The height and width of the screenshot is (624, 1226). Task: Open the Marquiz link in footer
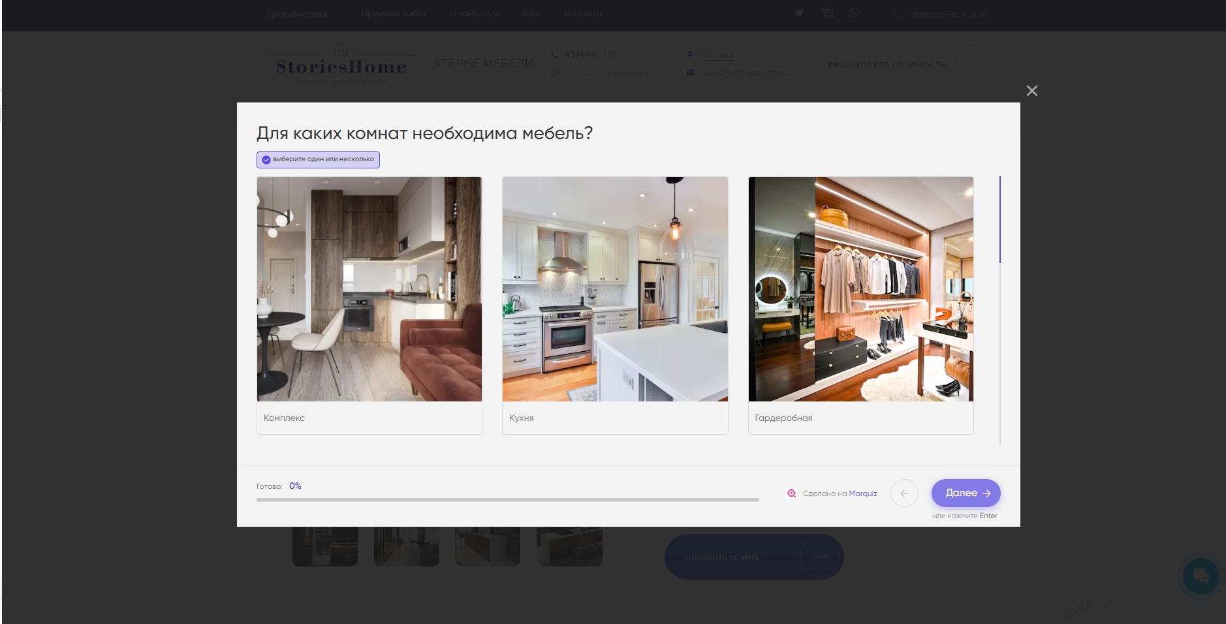863,493
